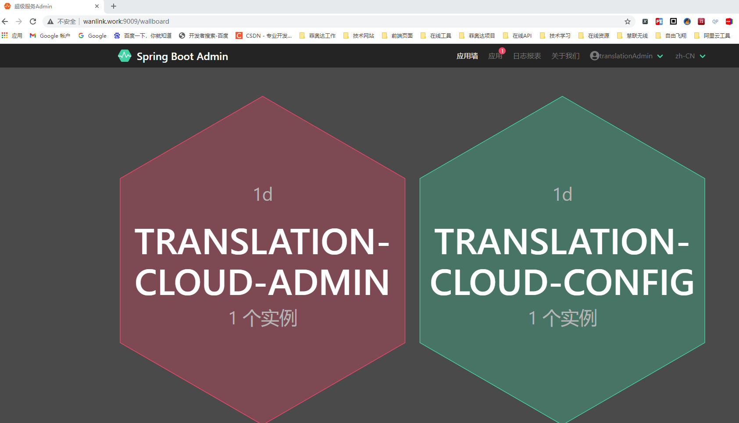Open the 应用墙 wallboard menu
Image resolution: width=739 pixels, height=423 pixels.
click(467, 56)
